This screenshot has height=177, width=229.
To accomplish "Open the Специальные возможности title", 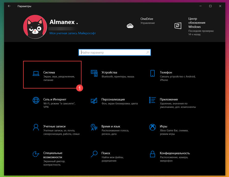I will tap(53, 155).
